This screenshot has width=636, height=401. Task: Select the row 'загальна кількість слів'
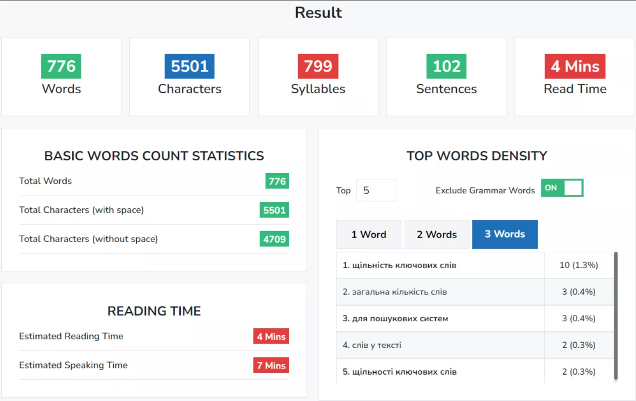(475, 292)
